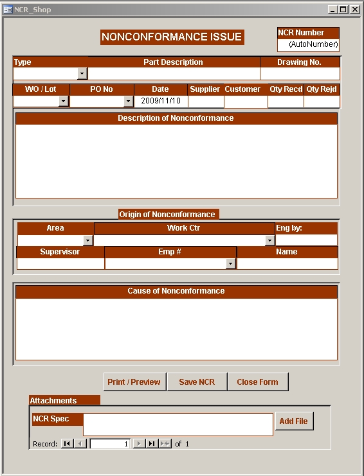364x476 pixels.
Task: Click the Print / Preview button
Action: coord(134,382)
